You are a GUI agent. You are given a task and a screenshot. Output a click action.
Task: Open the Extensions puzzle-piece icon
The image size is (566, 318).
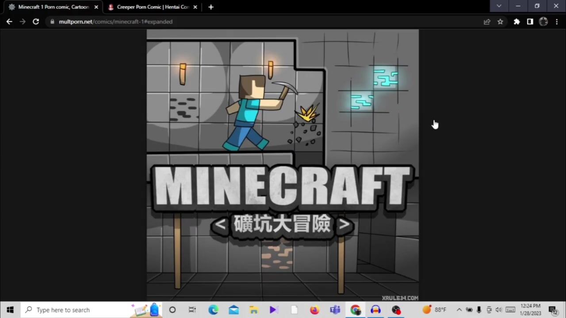[x=516, y=22]
